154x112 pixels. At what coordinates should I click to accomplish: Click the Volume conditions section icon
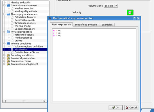[x=8, y=43]
